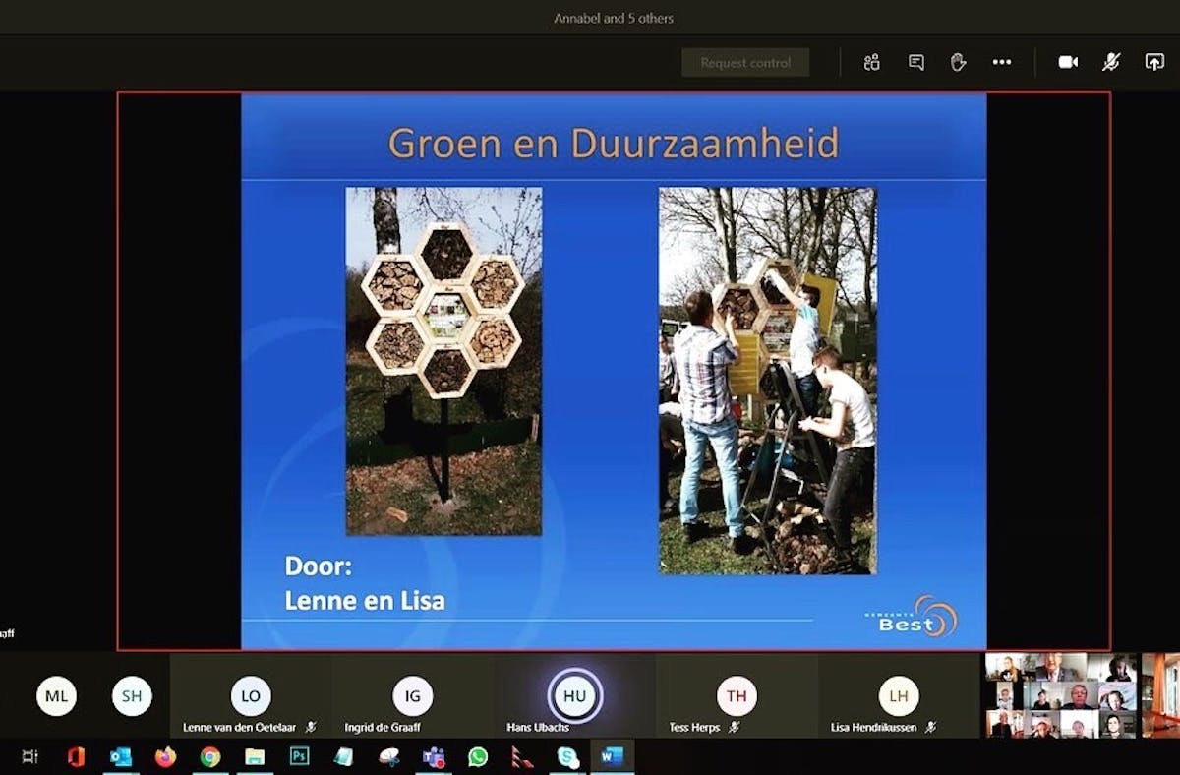Launch Photoshop from the taskbar
This screenshot has height=775, width=1180.
299,756
